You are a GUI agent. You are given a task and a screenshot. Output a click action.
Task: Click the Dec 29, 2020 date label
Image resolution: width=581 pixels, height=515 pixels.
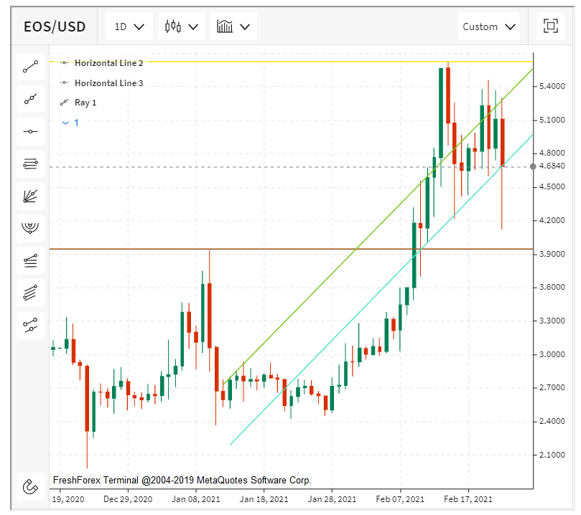coord(128,499)
